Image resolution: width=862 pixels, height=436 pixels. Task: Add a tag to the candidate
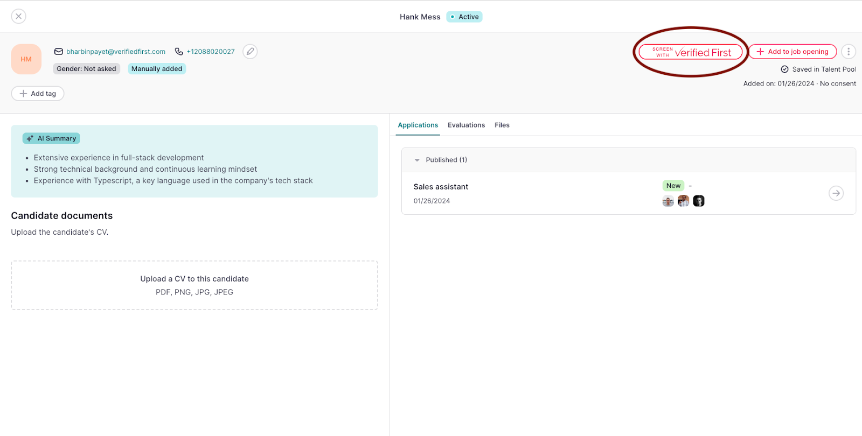[x=38, y=94]
